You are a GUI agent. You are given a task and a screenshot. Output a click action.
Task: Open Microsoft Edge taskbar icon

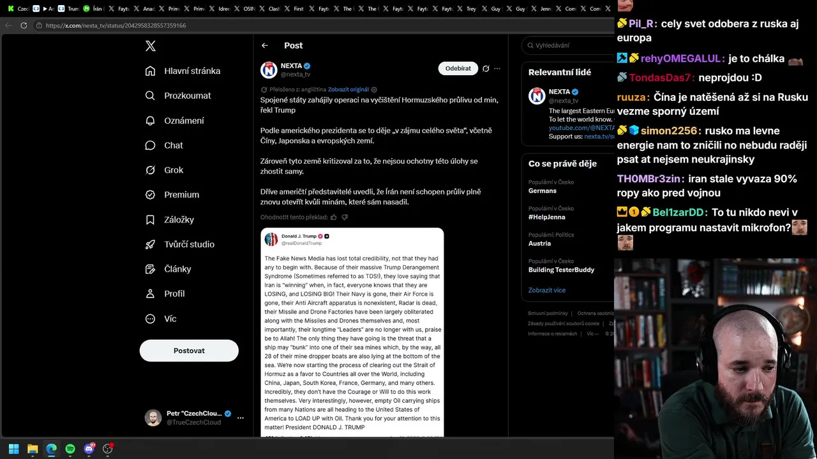pos(51,449)
